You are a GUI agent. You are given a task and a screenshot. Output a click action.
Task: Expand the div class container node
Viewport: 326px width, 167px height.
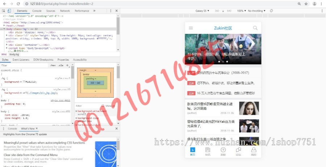(7, 45)
